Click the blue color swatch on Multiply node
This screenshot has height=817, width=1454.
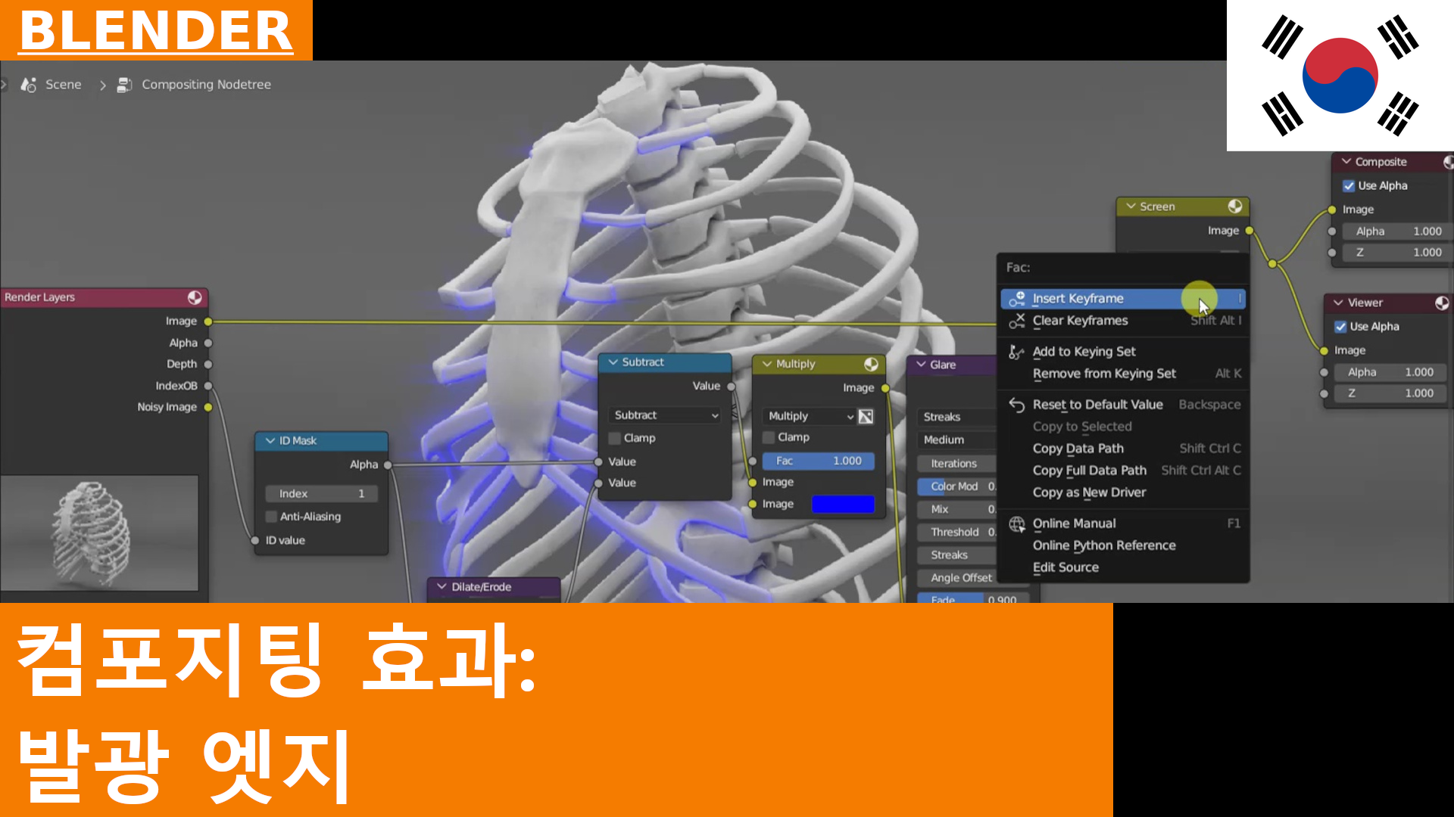click(843, 504)
